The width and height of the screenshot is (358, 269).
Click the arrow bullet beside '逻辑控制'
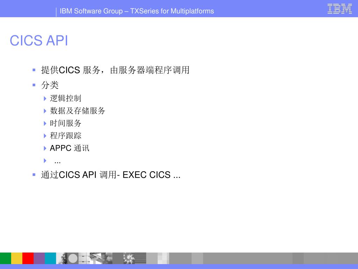[x=45, y=98]
